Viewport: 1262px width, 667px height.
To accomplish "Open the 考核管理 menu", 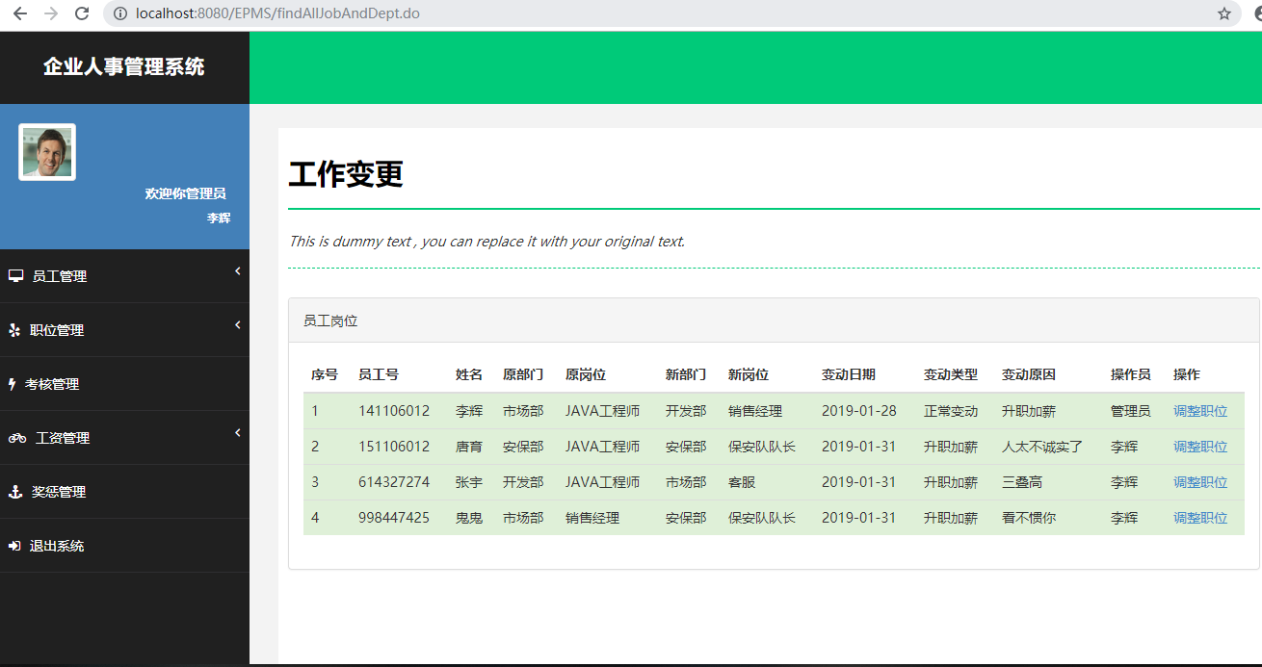I will point(124,384).
